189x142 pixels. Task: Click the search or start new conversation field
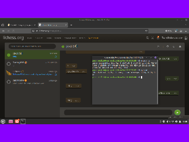click(x=32, y=46)
